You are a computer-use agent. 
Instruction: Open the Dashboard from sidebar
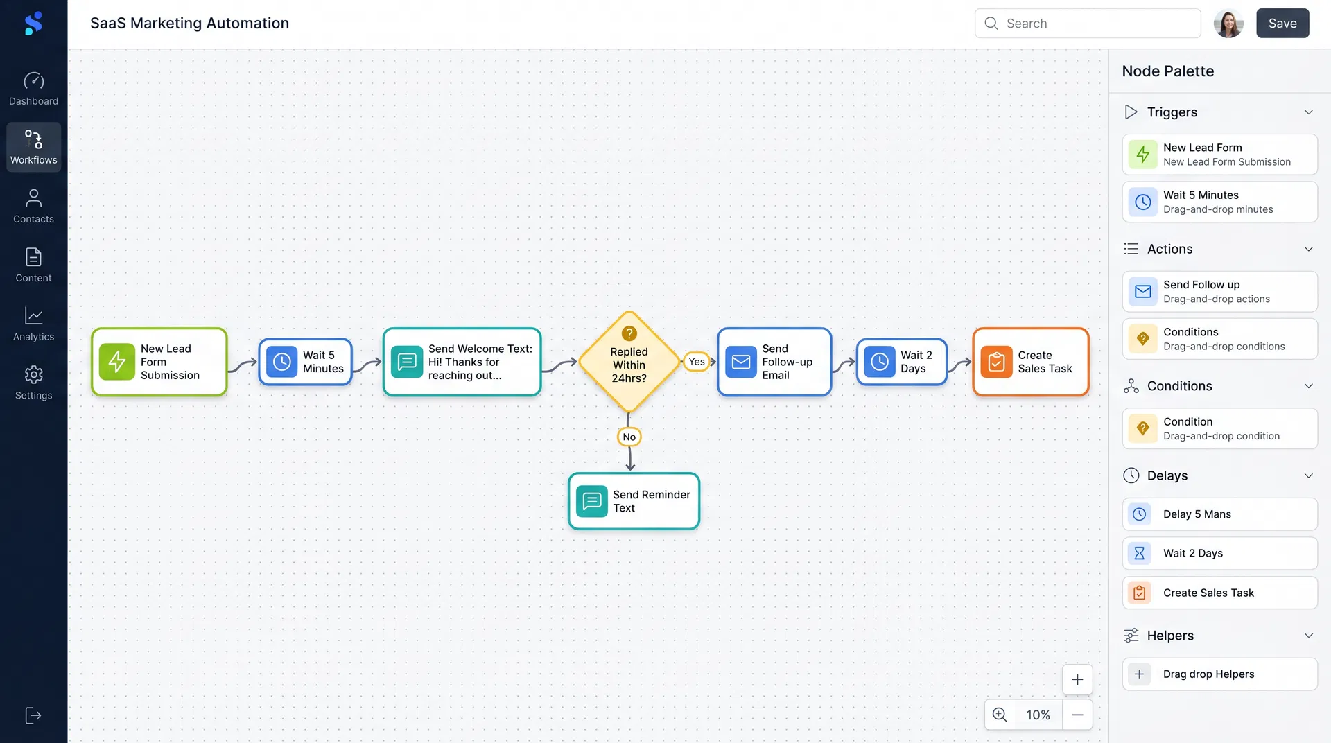(x=33, y=81)
